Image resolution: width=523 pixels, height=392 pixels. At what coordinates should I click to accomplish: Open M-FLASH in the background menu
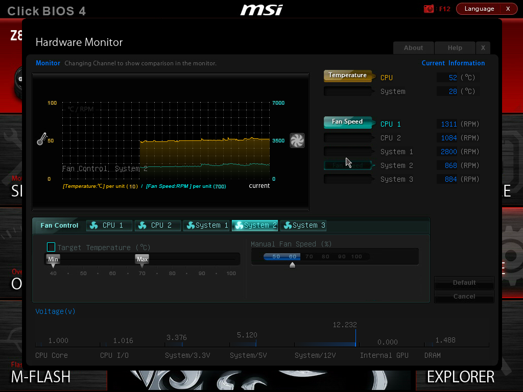point(41,377)
